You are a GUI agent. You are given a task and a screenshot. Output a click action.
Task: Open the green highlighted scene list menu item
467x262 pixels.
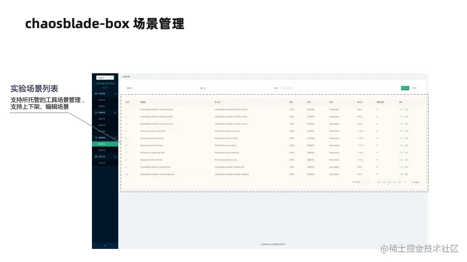105,144
